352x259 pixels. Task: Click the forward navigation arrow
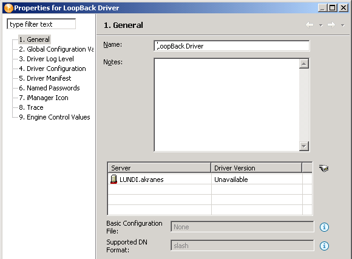click(x=331, y=25)
